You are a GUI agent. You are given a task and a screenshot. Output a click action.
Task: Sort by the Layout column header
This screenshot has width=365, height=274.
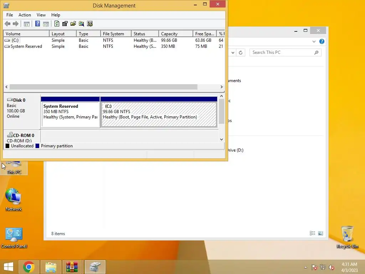coord(63,34)
